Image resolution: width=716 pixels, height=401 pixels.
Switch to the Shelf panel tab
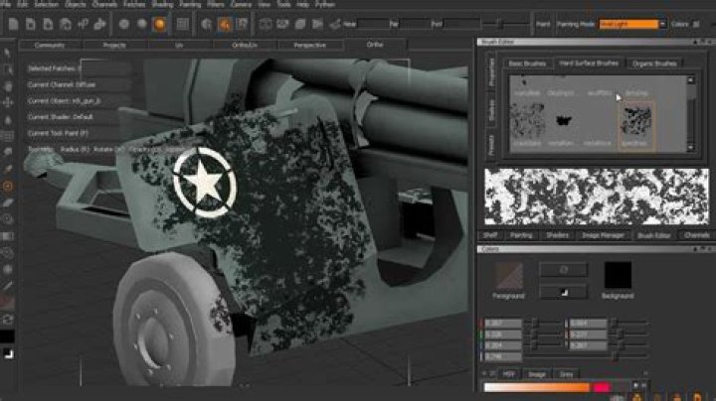[489, 235]
